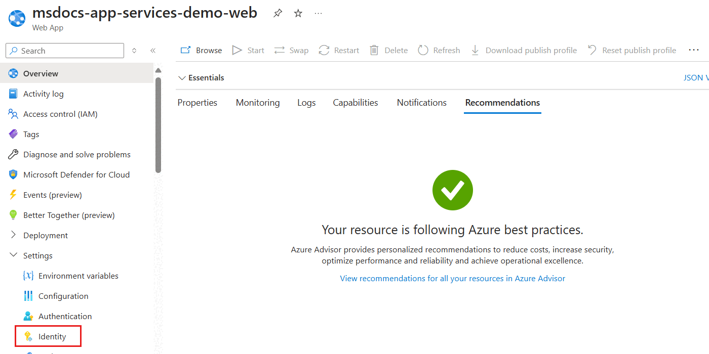This screenshot has width=709, height=354.
Task: Switch to the Monitoring tab
Action: click(x=258, y=103)
